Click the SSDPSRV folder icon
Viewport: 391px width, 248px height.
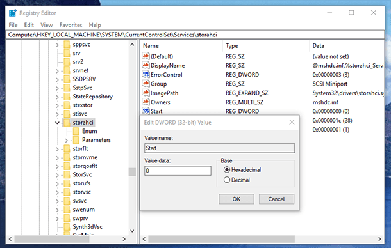pyautogui.click(x=67, y=79)
